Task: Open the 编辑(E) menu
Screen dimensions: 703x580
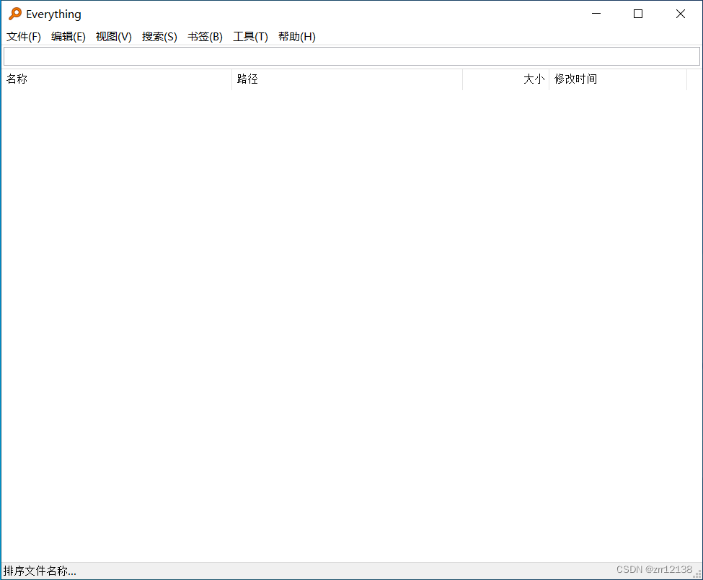Action: point(68,36)
